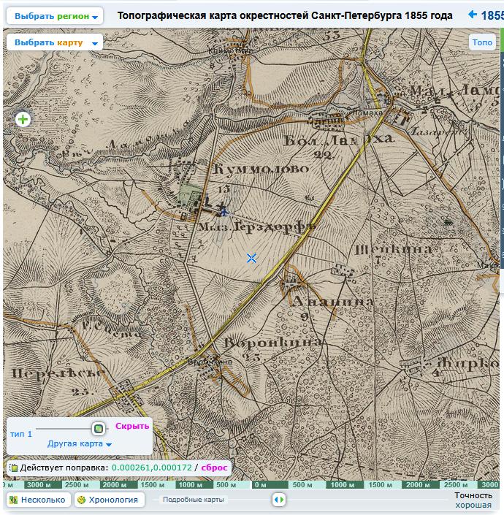Click the 'Анашина' village name on map
The width and height of the screenshot is (504, 515).
click(x=332, y=301)
